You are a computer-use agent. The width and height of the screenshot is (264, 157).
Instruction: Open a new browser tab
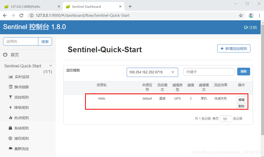(x=130, y=6)
